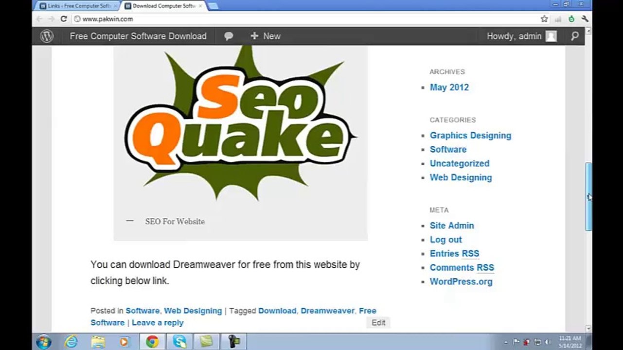Open the network tray icon
The height and width of the screenshot is (350, 623).
tap(537, 342)
